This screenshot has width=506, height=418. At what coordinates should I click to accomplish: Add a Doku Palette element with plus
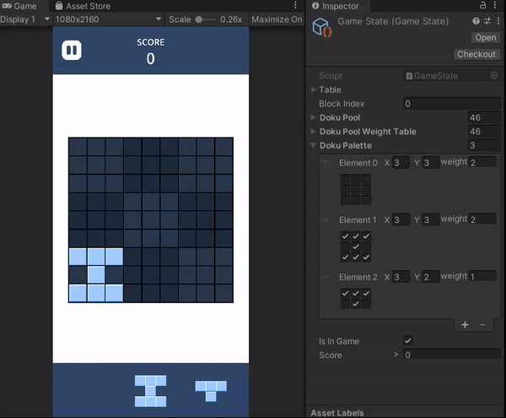pos(465,324)
